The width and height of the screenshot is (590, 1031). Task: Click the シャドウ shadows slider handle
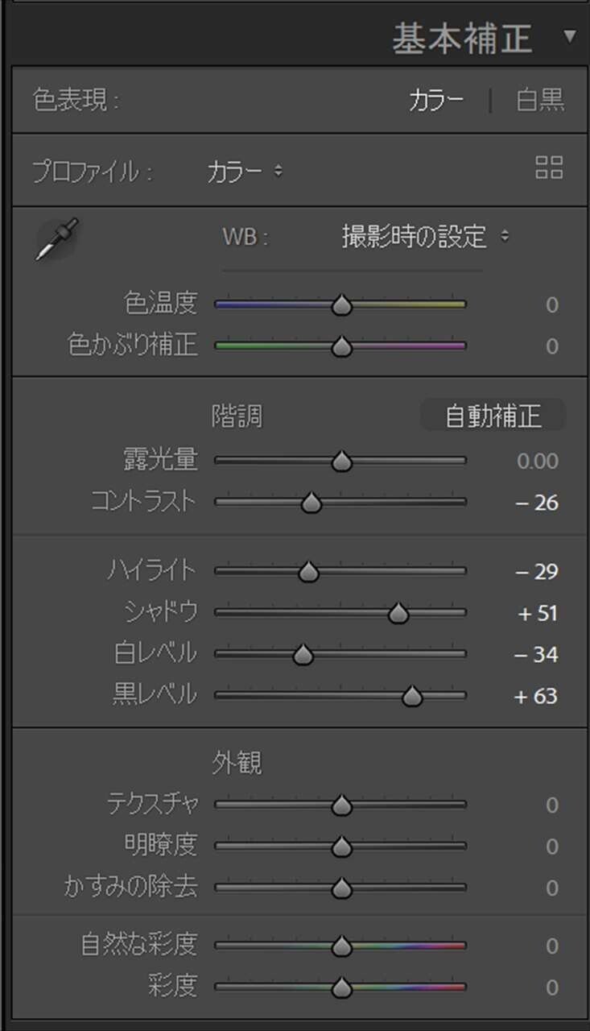(398, 612)
